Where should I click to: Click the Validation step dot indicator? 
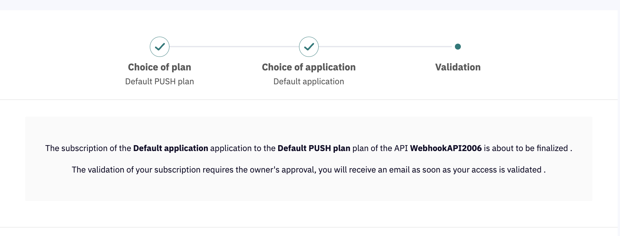458,47
